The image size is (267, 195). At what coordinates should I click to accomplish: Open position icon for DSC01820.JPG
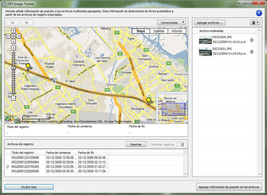[x=252, y=40]
